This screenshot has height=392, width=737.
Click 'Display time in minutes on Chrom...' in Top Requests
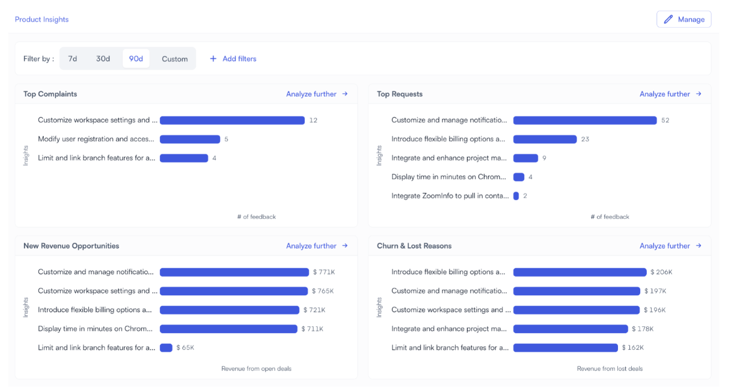449,177
